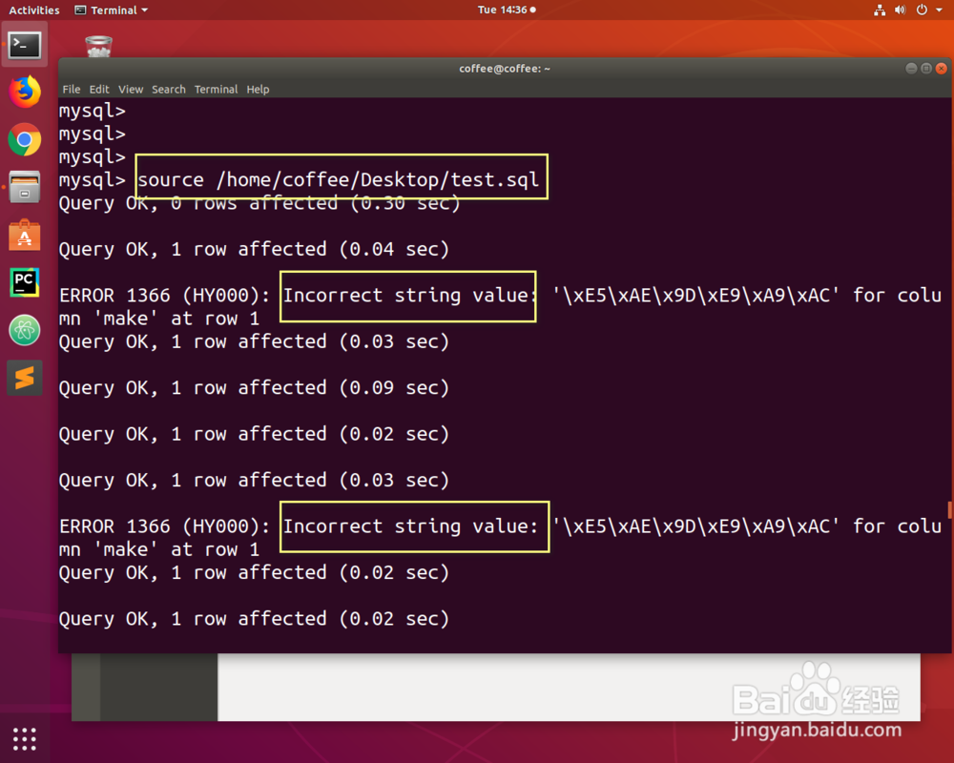
Task: Open power icon in top bar
Action: (922, 10)
